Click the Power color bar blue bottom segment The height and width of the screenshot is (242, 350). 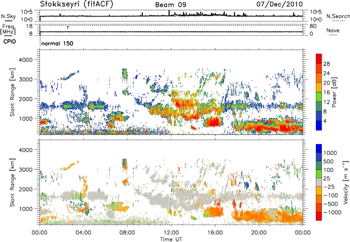click(x=319, y=125)
